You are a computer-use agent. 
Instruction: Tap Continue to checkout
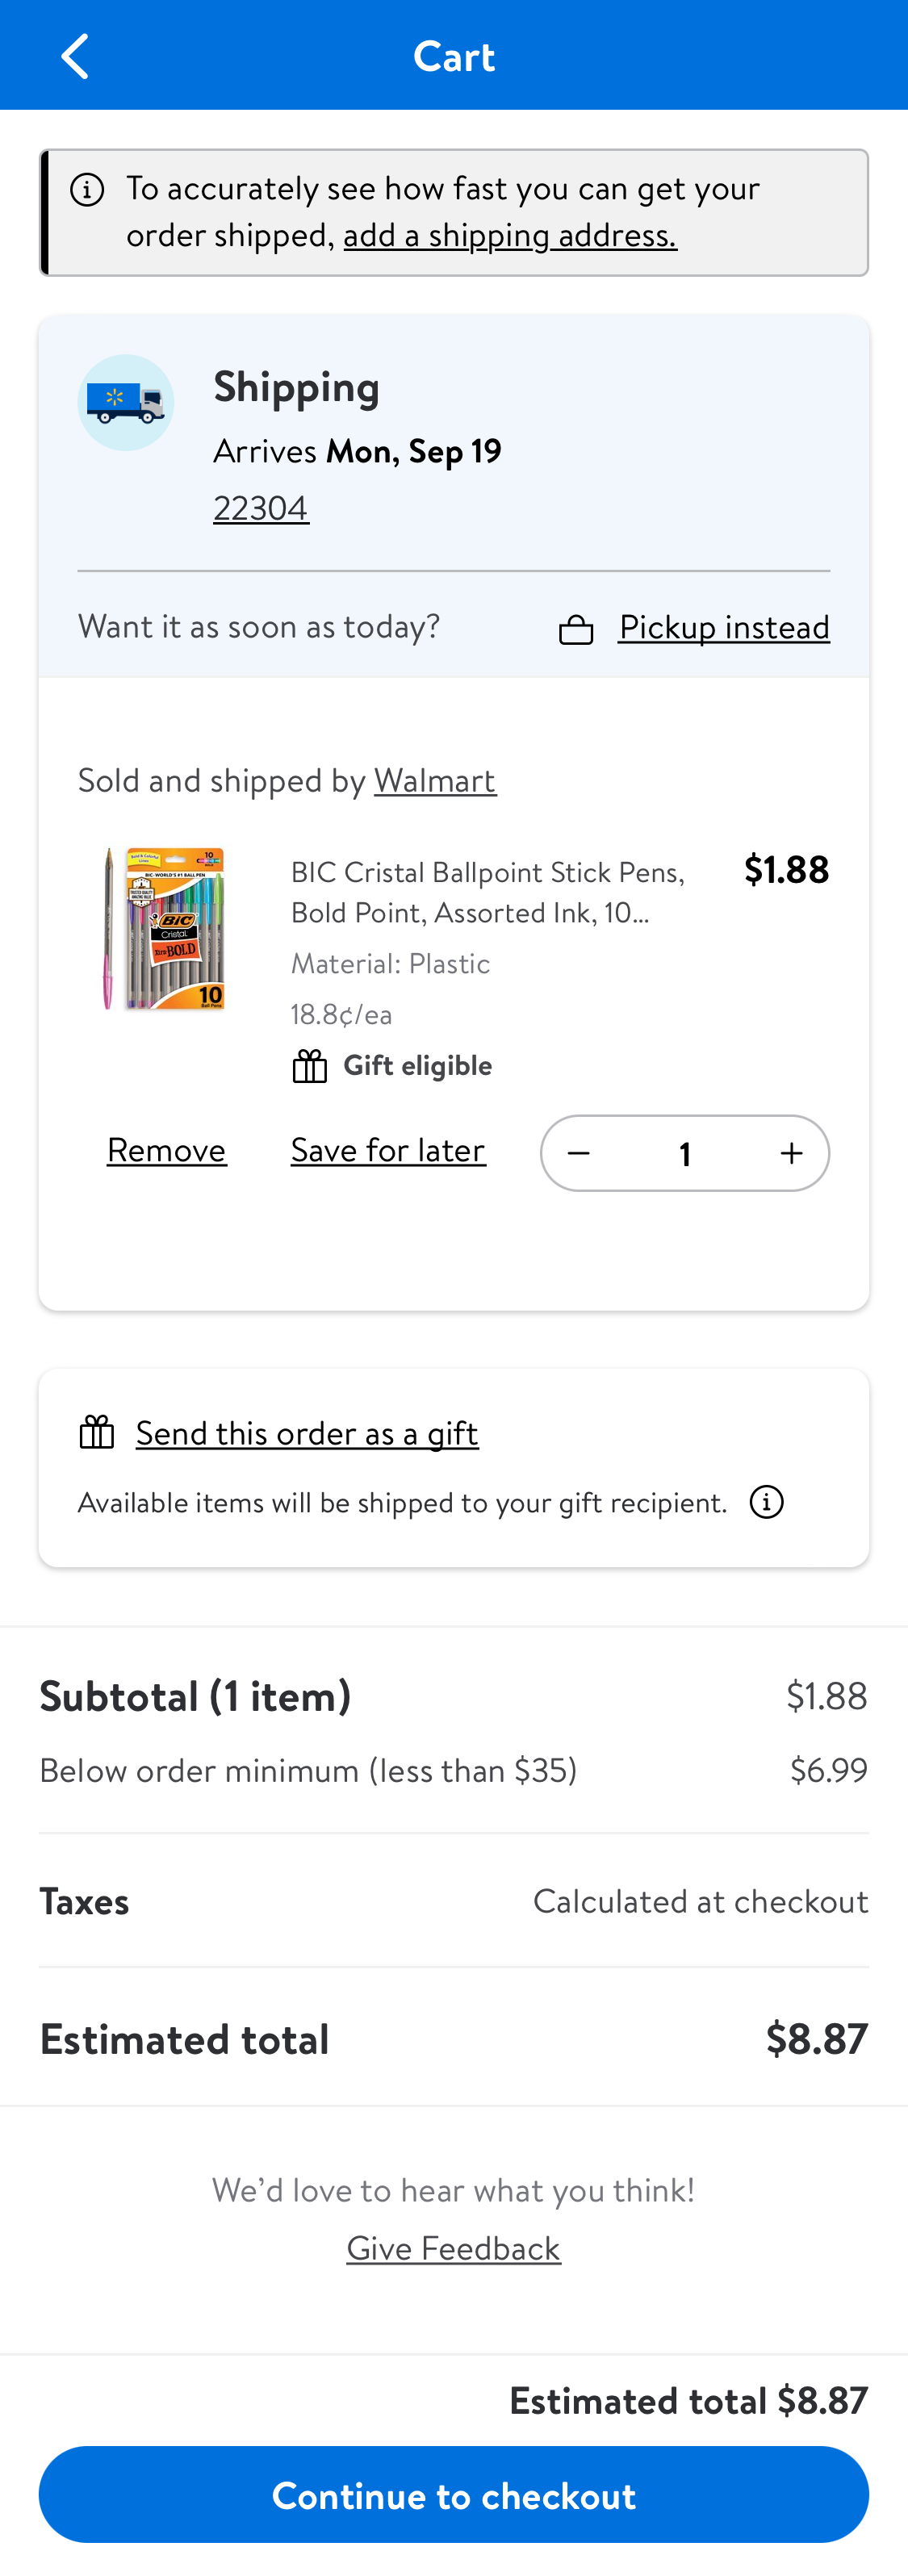454,2495
